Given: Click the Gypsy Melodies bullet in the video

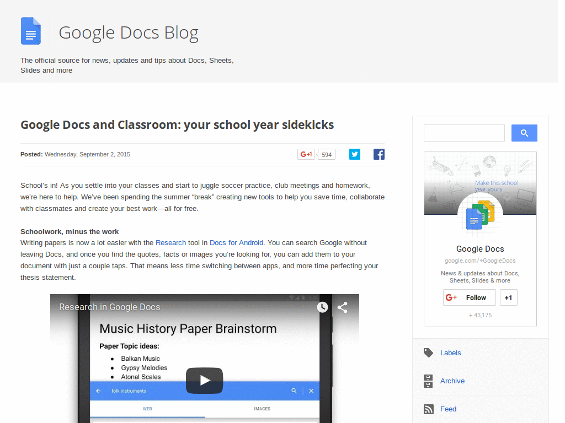Looking at the screenshot, I should point(144,368).
